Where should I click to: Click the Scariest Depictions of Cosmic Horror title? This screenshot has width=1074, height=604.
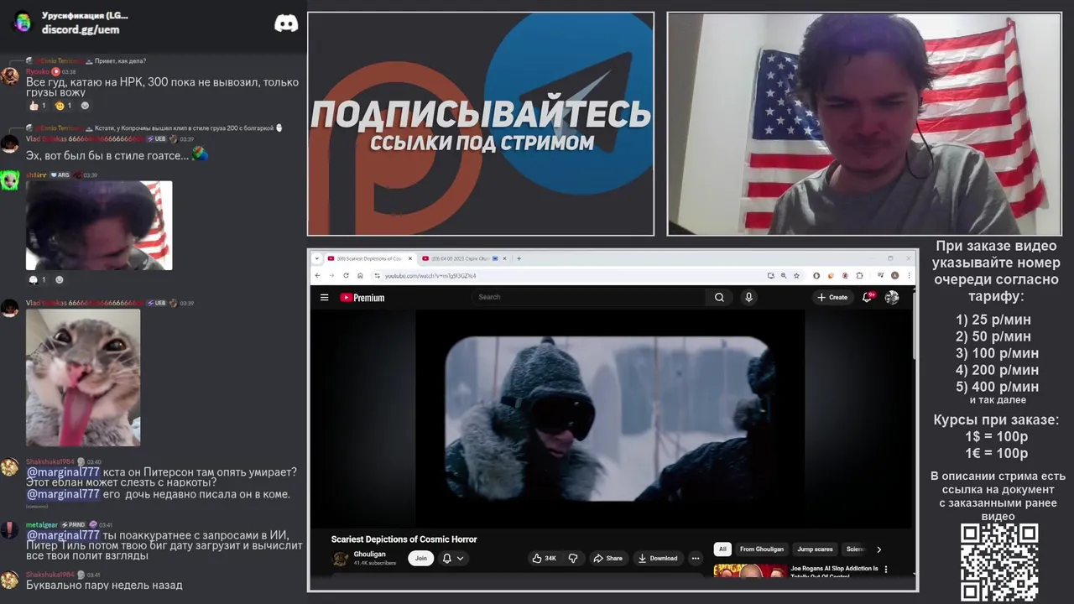coord(404,539)
